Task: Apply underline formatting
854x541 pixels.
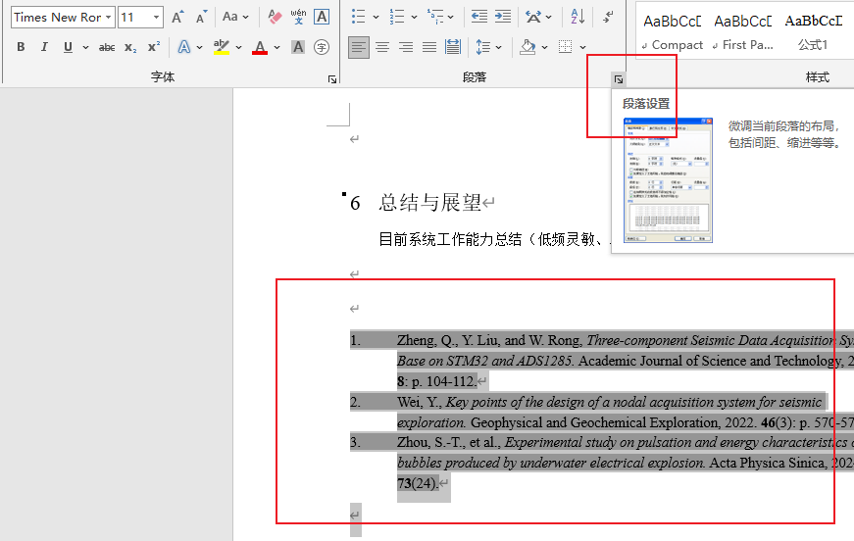Action: [68, 47]
